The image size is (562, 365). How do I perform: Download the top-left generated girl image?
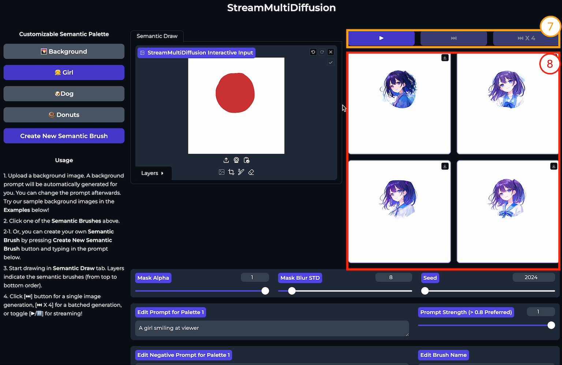(445, 58)
